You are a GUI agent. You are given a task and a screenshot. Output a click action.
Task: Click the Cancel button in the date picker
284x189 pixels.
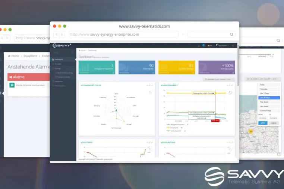pyautogui.click(x=274, y=123)
